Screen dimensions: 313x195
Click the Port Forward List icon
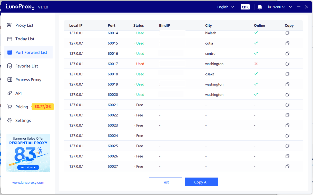[9, 52]
